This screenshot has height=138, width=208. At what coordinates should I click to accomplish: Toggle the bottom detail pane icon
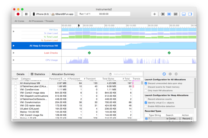coord(184,14)
